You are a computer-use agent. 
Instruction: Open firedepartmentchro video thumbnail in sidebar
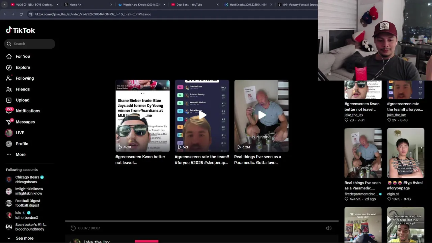click(363, 153)
